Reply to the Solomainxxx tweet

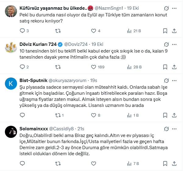(x=22, y=163)
